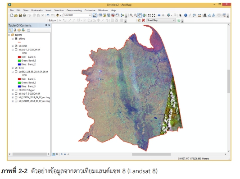The width and height of the screenshot is (240, 179).
Task: Select the Zoom In tool
Action: pyautogui.click(x=131, y=15)
